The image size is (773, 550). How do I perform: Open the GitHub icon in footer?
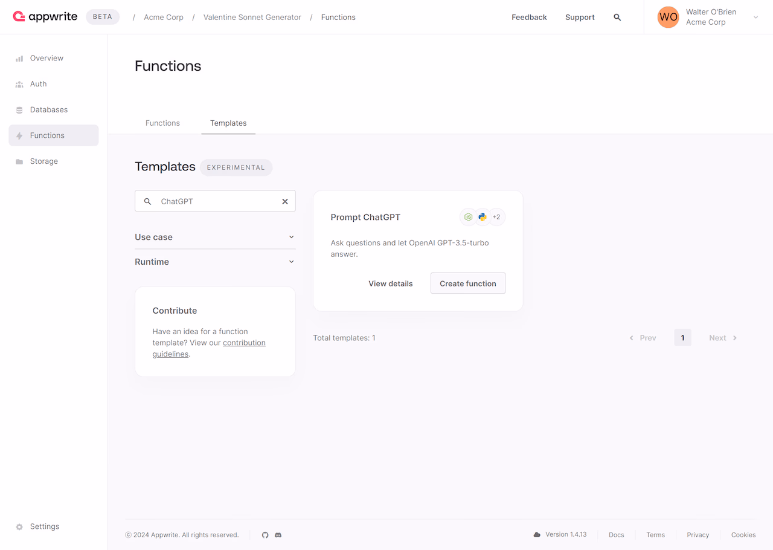[x=265, y=535]
